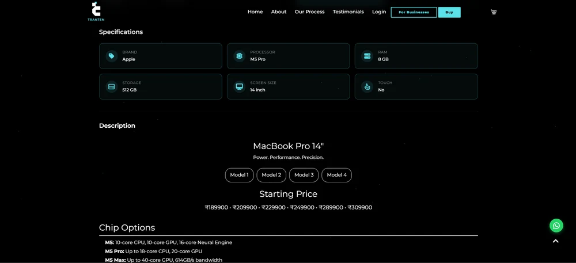Open the Login page
The image size is (576, 263).
(379, 12)
